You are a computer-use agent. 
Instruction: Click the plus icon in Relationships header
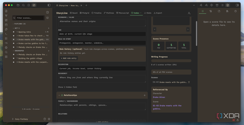point(145,95)
